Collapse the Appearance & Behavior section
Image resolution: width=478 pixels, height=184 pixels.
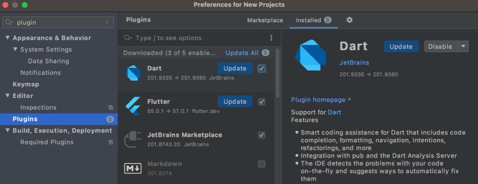click(x=8, y=38)
